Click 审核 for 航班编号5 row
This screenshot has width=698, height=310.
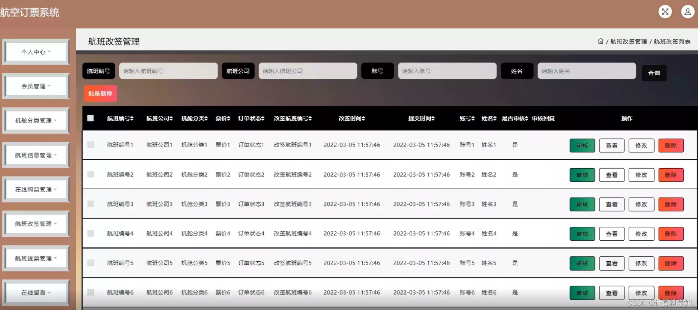582,263
